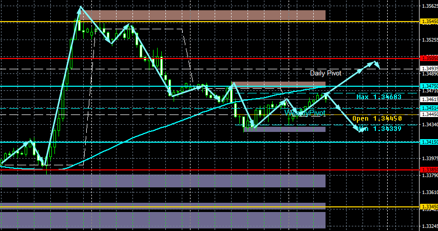
Task: Click the 1.34615 current price tag
Action: pyautogui.click(x=429, y=99)
